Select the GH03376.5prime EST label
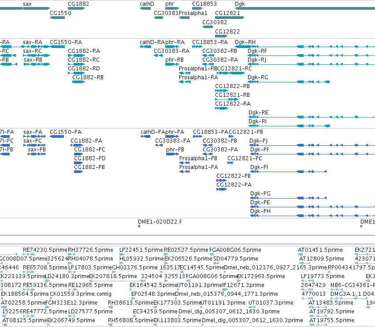This screenshot has width=375, height=327. pyautogui.click(x=135, y=268)
